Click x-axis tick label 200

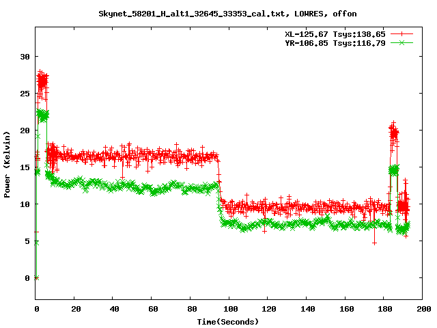423,309
